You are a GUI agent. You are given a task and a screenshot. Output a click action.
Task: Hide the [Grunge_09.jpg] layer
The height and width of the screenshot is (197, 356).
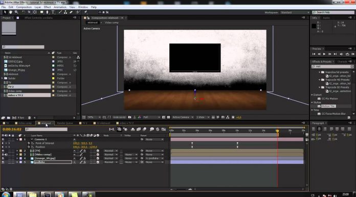(x=3, y=159)
